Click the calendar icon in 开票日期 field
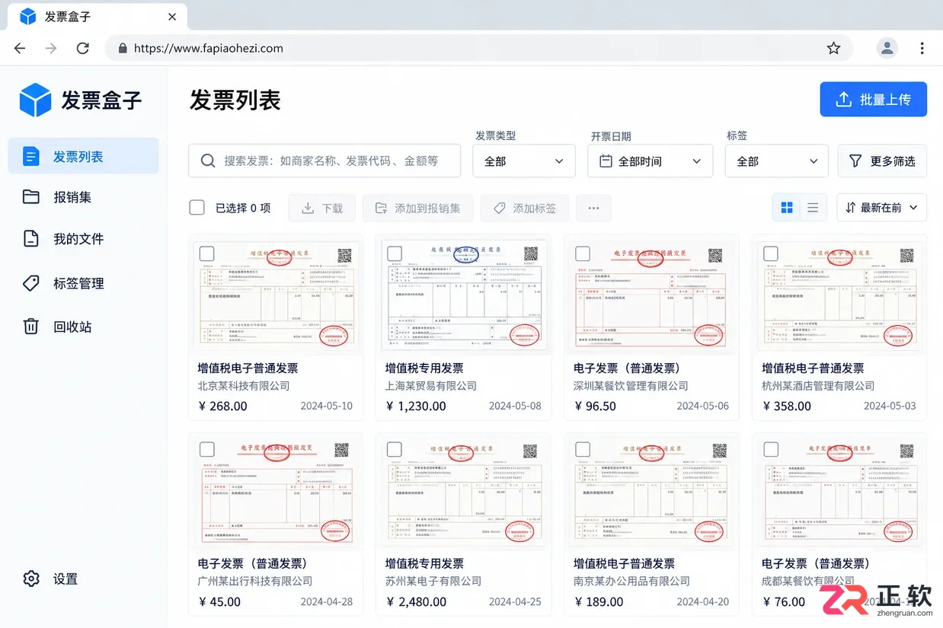Image resolution: width=943 pixels, height=628 pixels. 606,161
